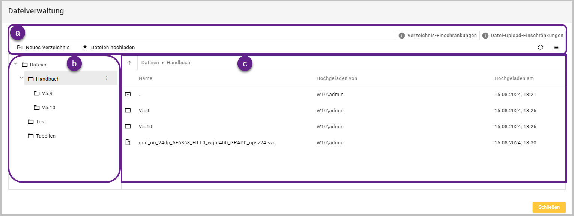Viewport: 574px width, 216px height.
Task: Collapse the Dateien root tree node
Action: pos(15,64)
